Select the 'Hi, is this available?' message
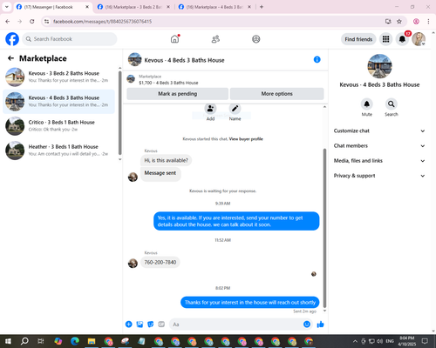Viewport: 436px width, 348px height. (166, 160)
